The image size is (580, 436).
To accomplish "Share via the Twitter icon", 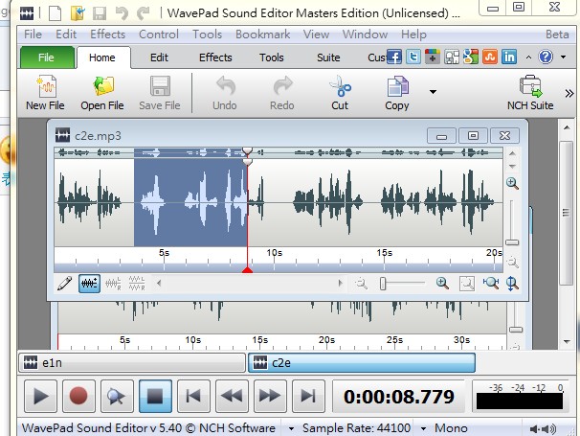I will pos(413,57).
